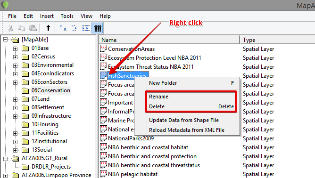Open the Tools menu
The image size is (315, 178).
tap(67, 16)
